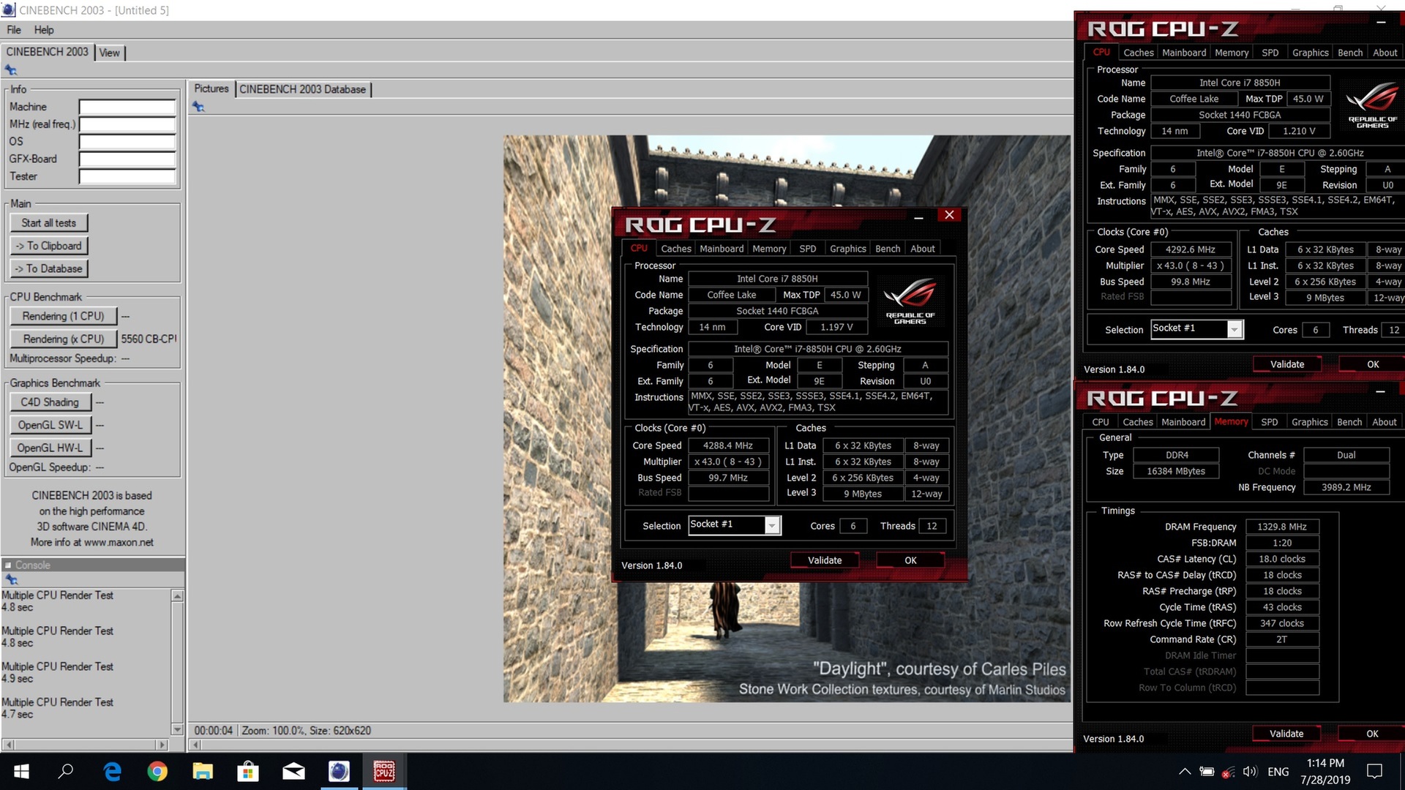The image size is (1405, 790).
Task: Click console horizontal scrollbar right arrow
Action: pos(162,745)
